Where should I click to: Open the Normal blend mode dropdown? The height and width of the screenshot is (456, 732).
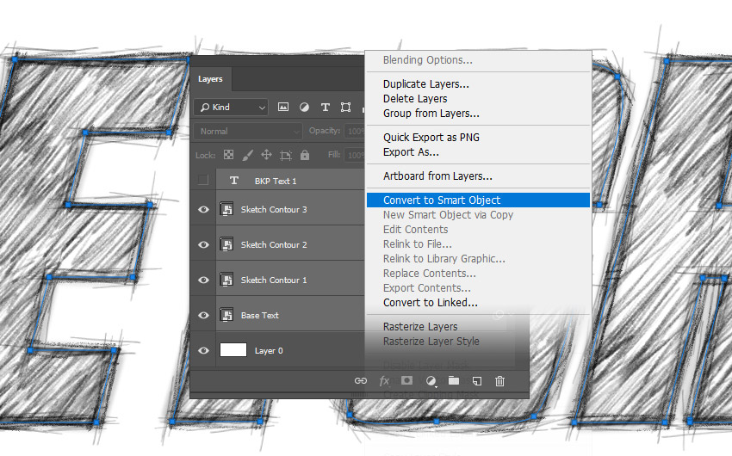248,132
